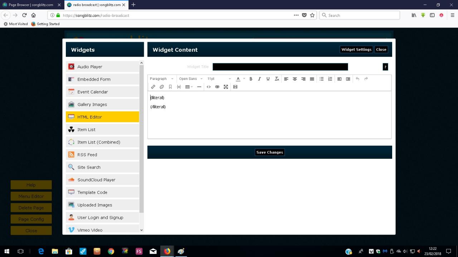Image resolution: width=458 pixels, height=257 pixels.
Task: Open the Windows Start menu
Action: [7, 251]
